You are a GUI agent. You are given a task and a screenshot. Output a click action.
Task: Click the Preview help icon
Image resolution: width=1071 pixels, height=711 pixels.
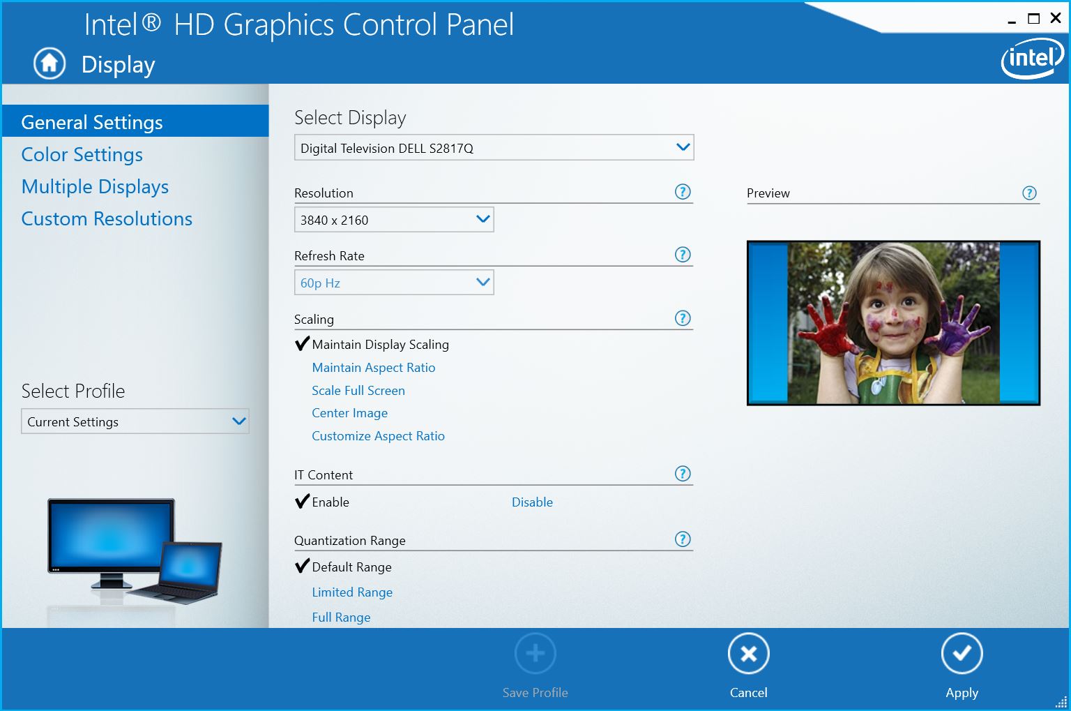pos(1030,193)
